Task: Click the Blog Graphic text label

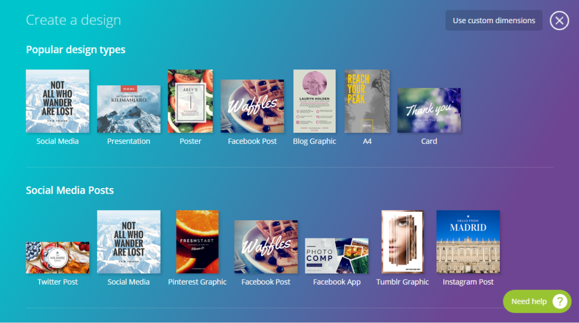Action: coord(314,141)
